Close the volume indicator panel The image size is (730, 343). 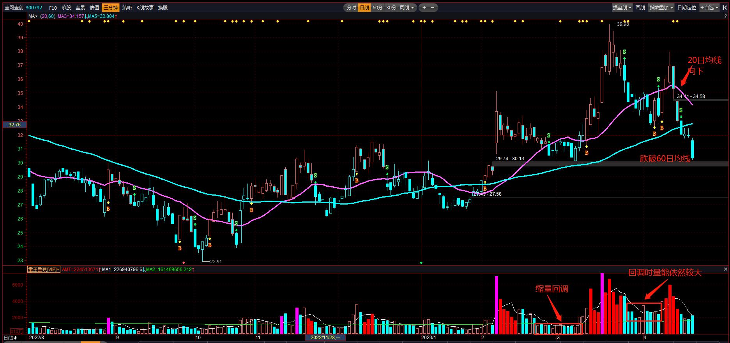726,269
